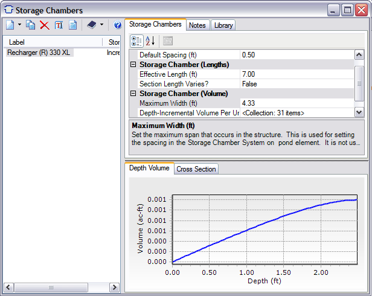Open Help with the question mark icon
The height and width of the screenshot is (296, 372).
pyautogui.click(x=117, y=25)
